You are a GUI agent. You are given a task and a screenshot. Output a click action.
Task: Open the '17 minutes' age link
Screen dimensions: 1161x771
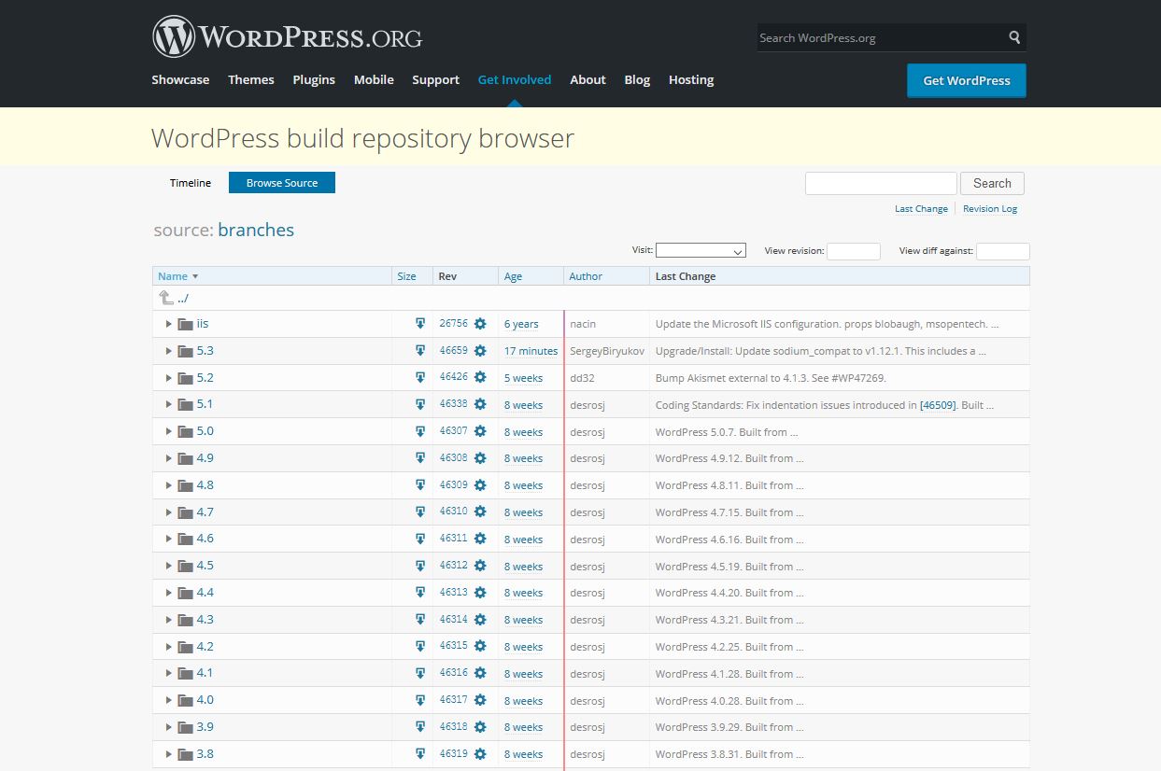(531, 351)
